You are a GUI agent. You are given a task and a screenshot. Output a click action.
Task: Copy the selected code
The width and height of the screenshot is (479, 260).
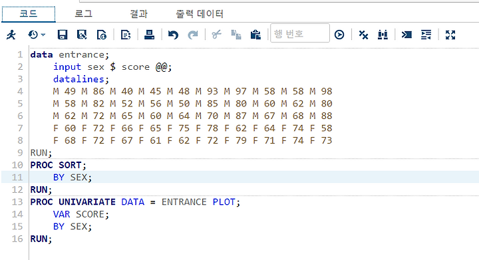[x=236, y=35]
